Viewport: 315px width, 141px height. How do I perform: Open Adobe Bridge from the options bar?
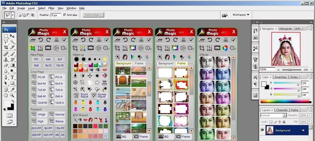225,15
